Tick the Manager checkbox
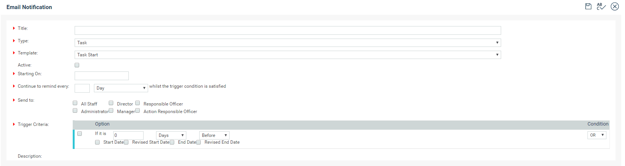This screenshot has width=625, height=166. click(x=111, y=110)
